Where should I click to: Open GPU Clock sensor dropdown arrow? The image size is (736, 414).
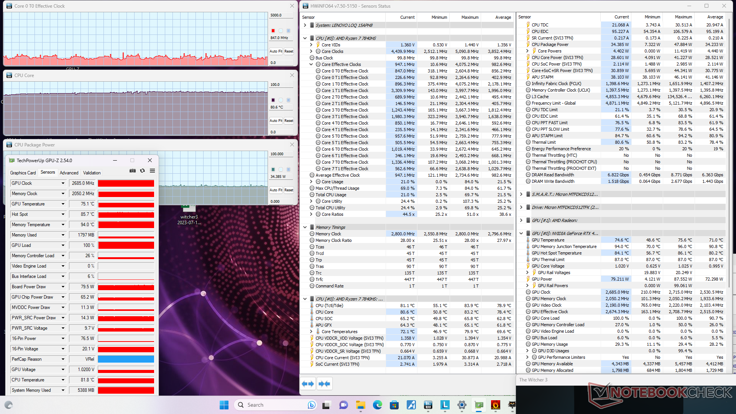(63, 183)
